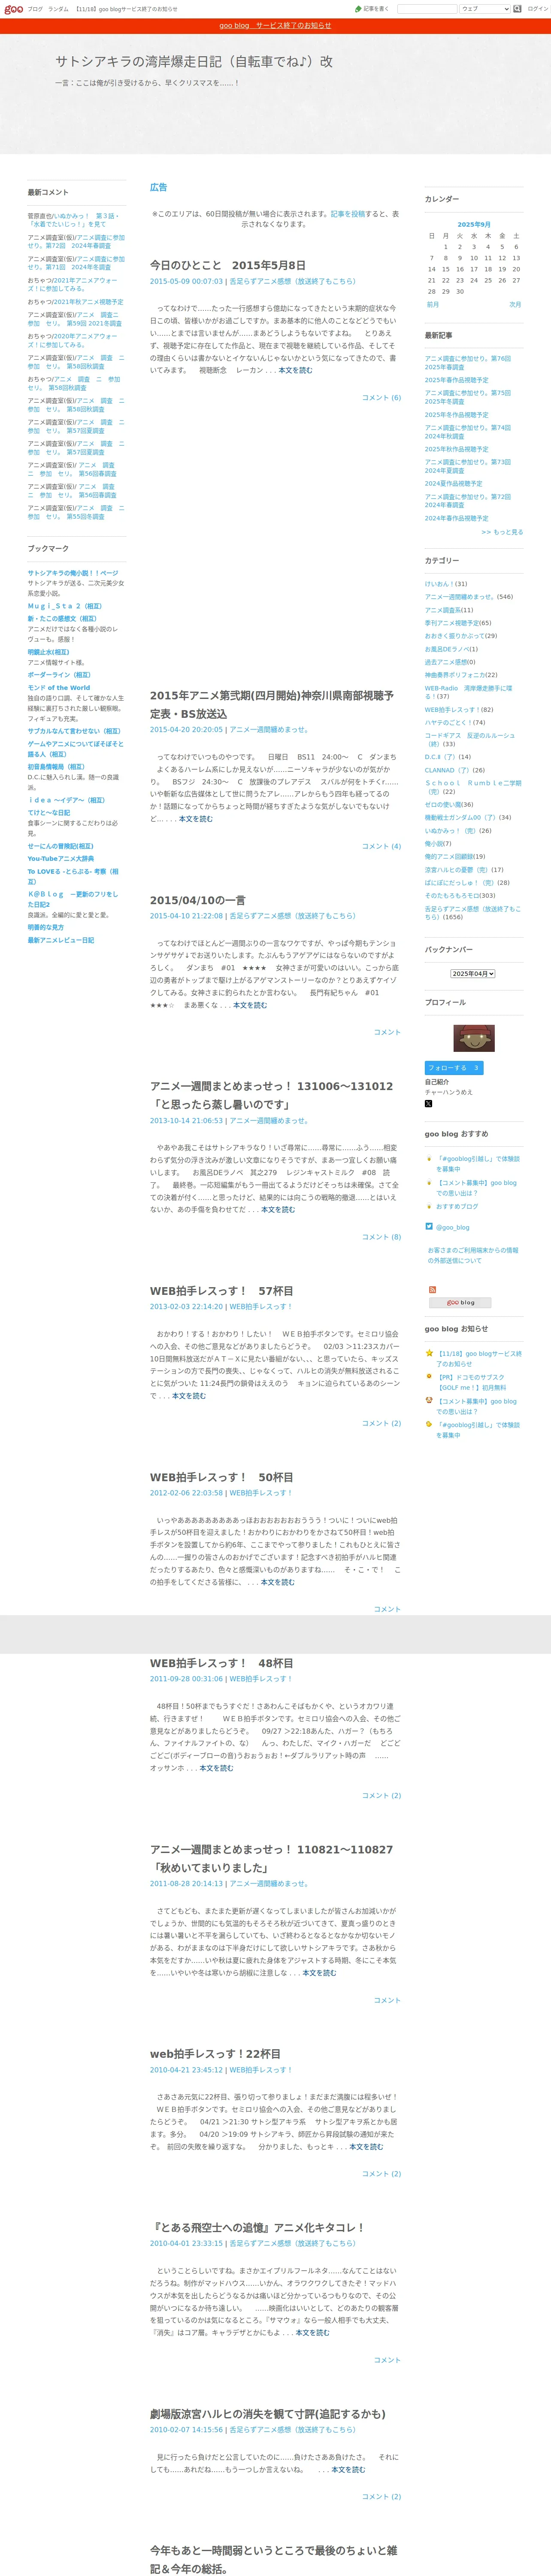Viewport: 551px width, 2576px height.
Task: Open コメント (6) link
Action: coord(381,398)
